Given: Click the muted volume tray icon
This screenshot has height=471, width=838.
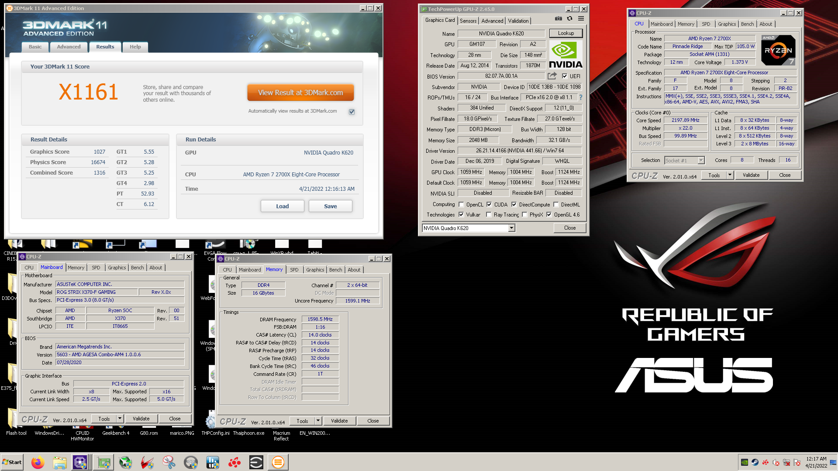Looking at the screenshot, I should pos(776,462).
